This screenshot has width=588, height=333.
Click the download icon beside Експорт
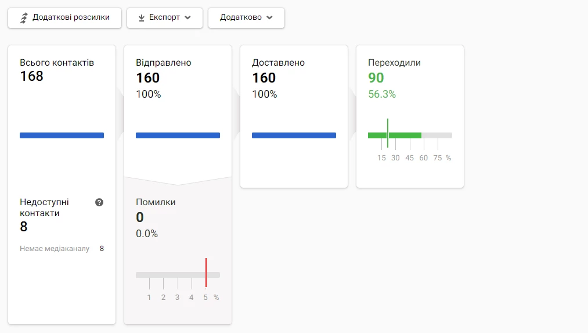pos(142,17)
